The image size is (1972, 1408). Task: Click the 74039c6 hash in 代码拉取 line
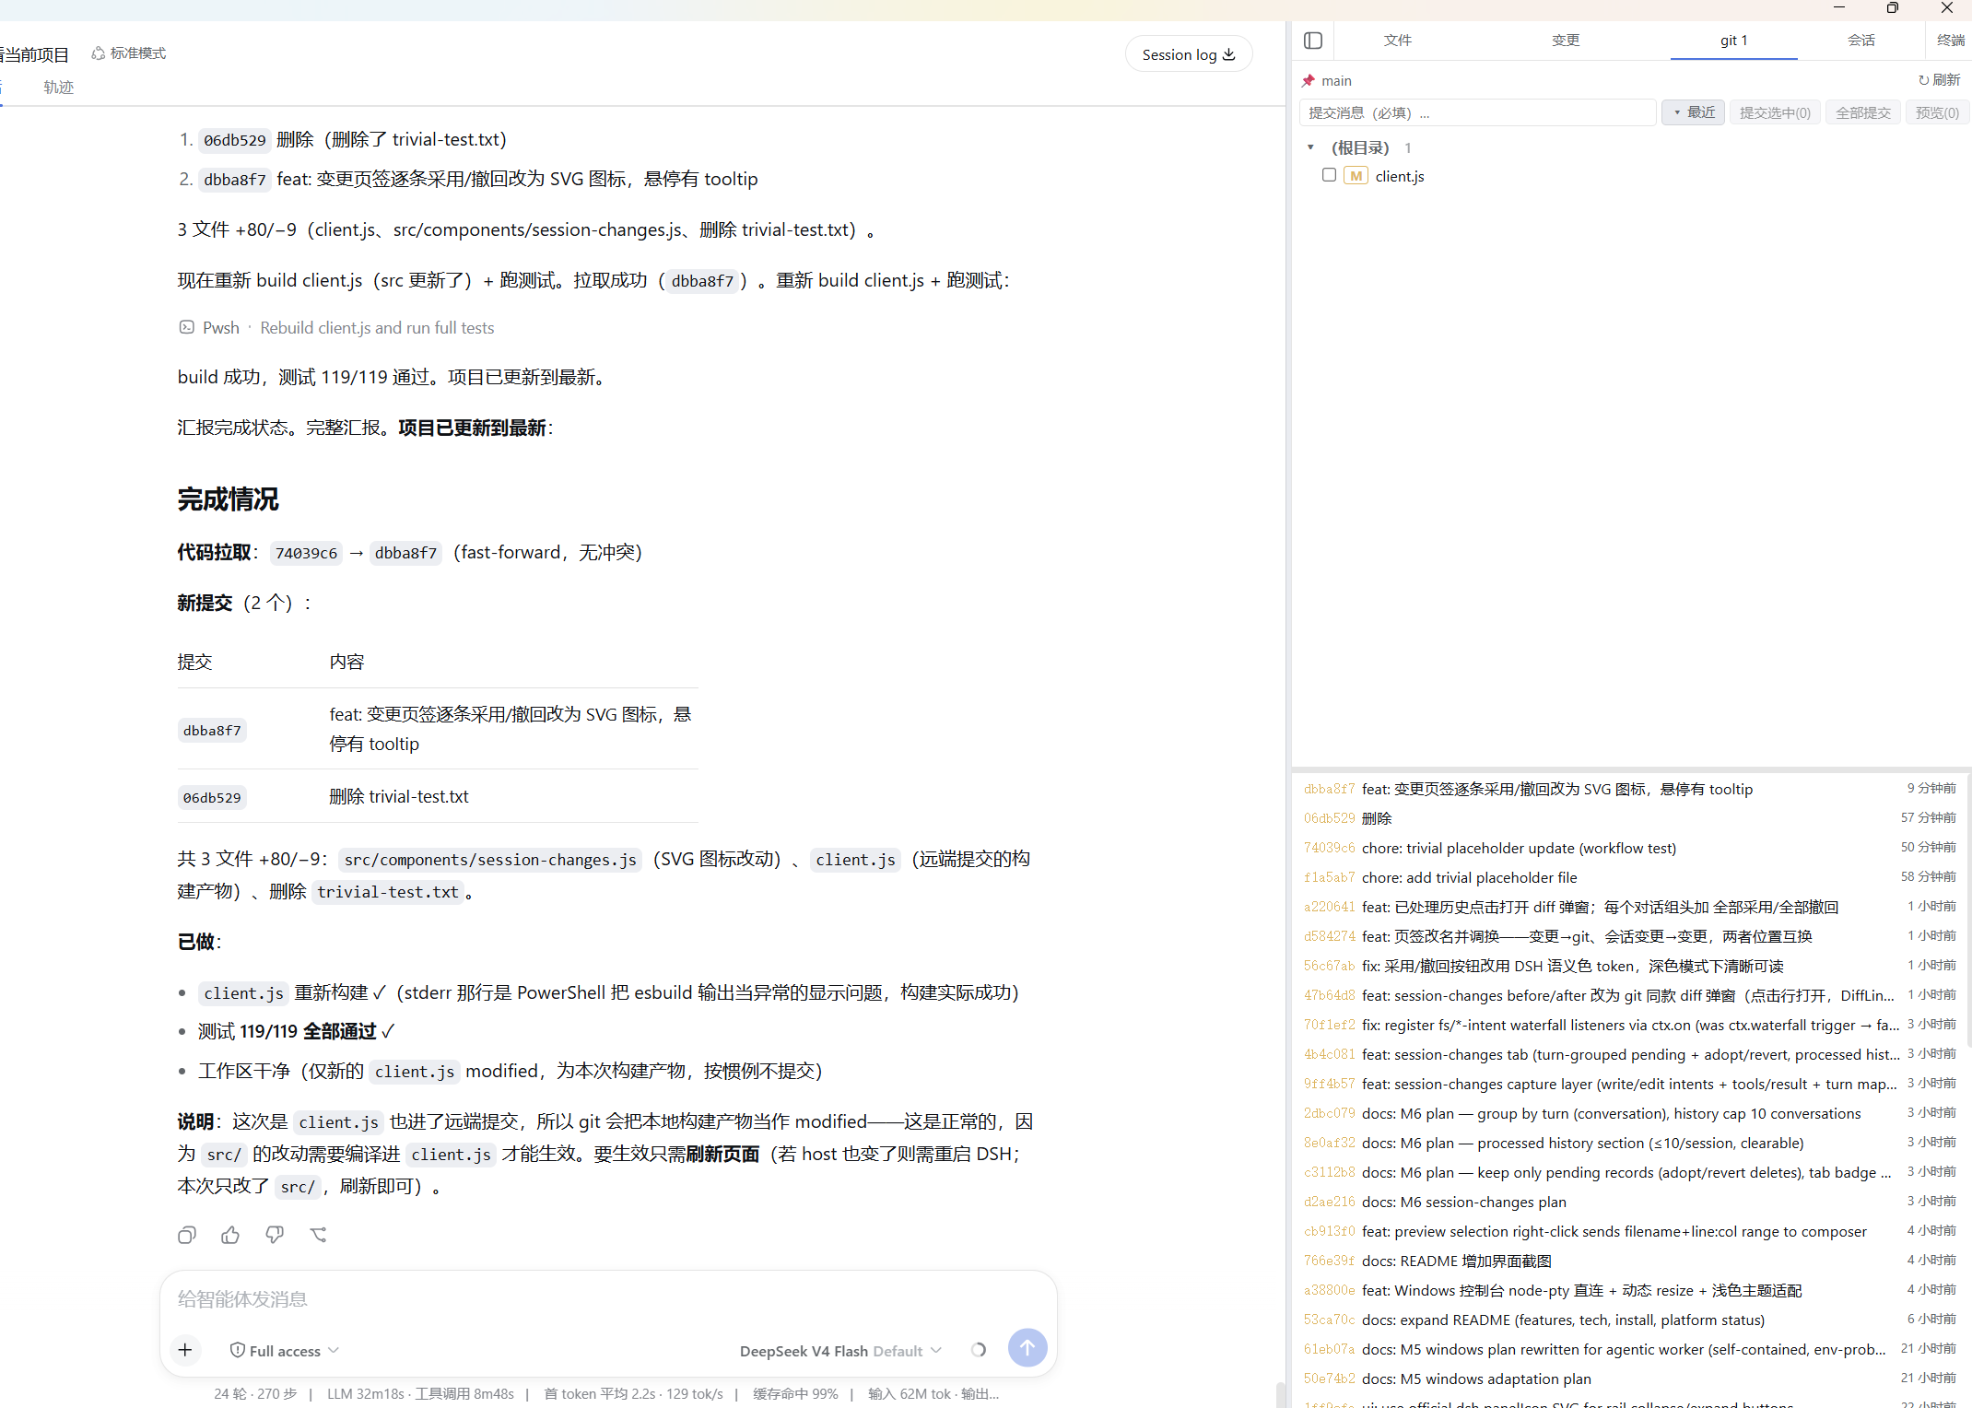click(306, 553)
